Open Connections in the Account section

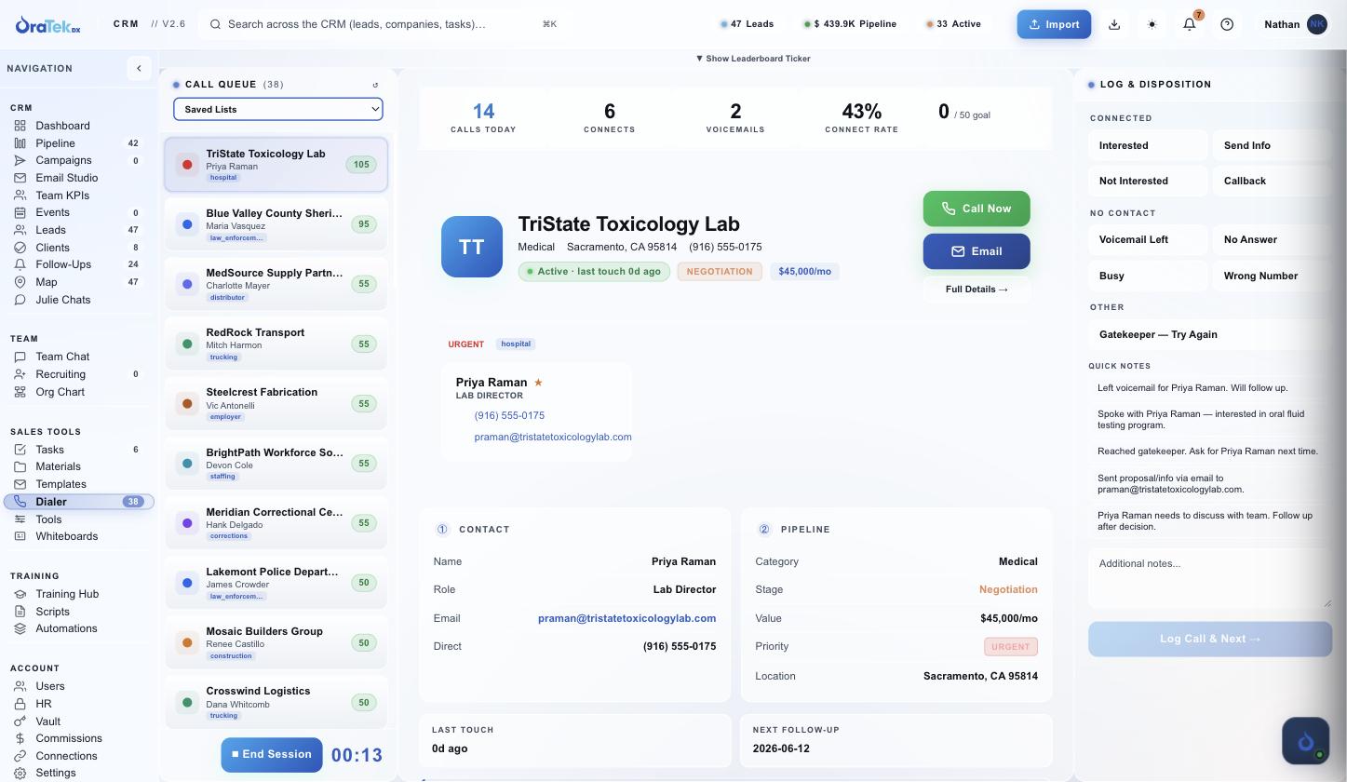coord(66,756)
